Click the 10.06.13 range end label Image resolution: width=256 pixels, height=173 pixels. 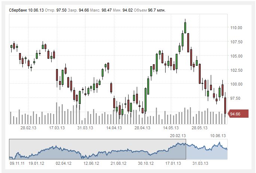pos(218,136)
